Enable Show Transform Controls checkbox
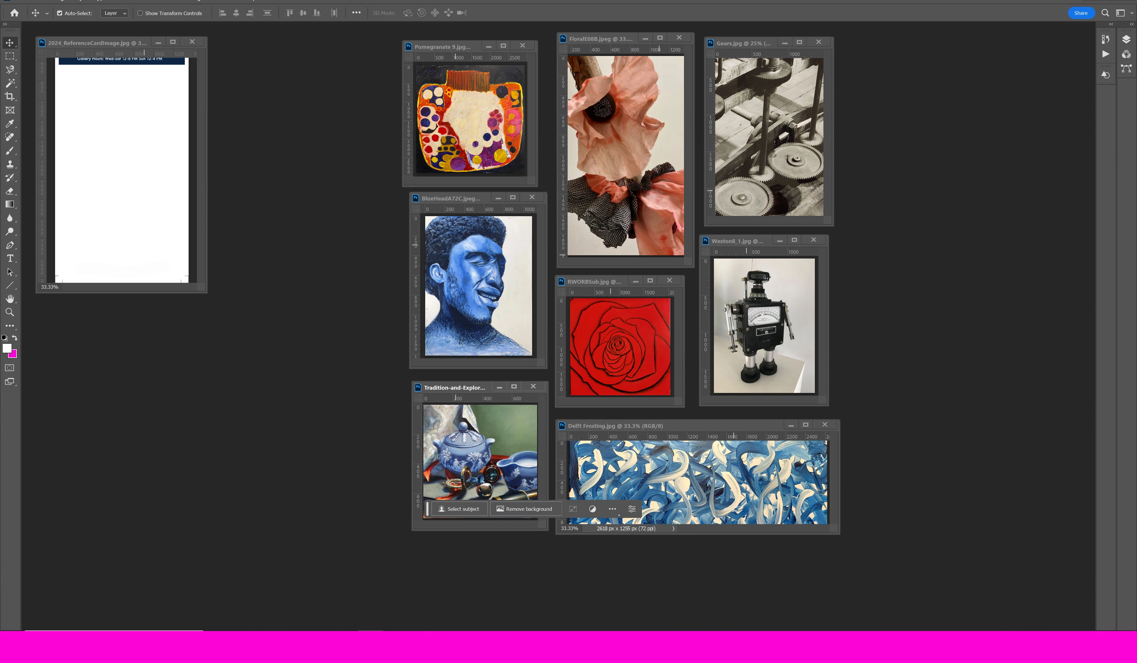Image resolution: width=1137 pixels, height=663 pixels. pyautogui.click(x=140, y=13)
